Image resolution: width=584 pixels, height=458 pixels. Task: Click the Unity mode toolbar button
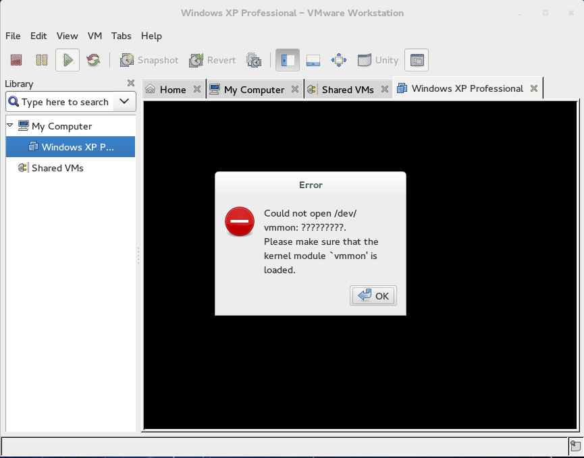coord(377,60)
